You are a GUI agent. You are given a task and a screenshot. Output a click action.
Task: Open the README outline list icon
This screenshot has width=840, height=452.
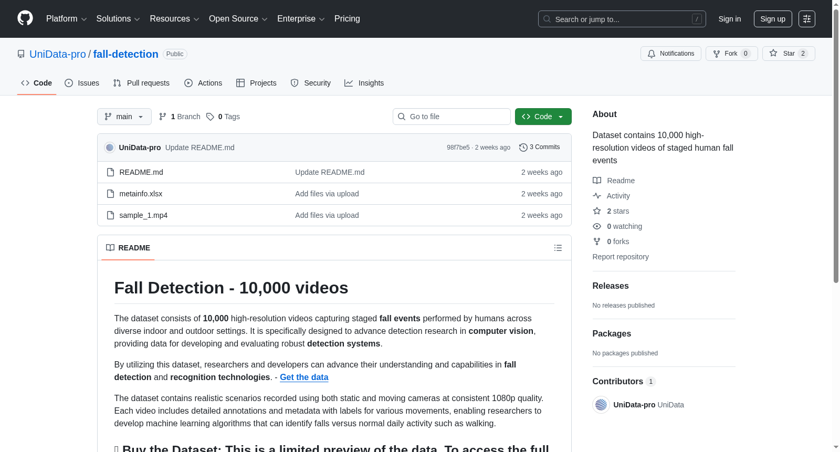coord(558,248)
